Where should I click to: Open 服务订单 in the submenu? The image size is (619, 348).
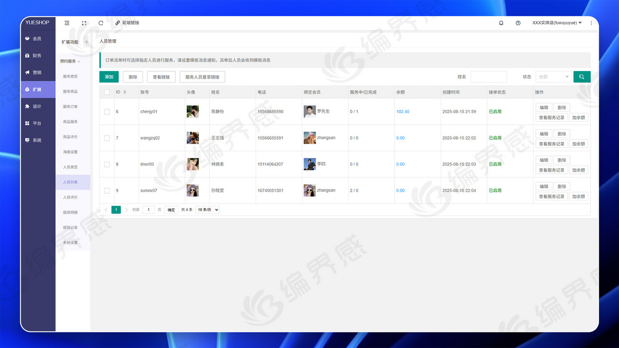click(70, 107)
